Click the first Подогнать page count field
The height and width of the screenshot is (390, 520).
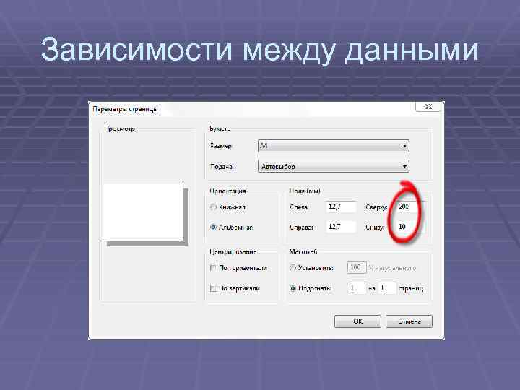[x=357, y=288]
